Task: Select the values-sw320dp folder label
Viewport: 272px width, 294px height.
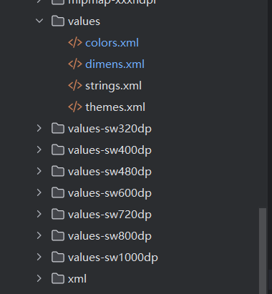Action: tap(110, 129)
